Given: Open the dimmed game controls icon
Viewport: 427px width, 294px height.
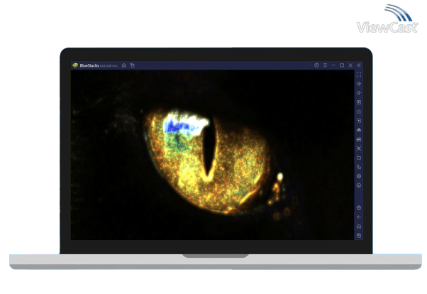Looking at the screenshot, I should pos(359,111).
